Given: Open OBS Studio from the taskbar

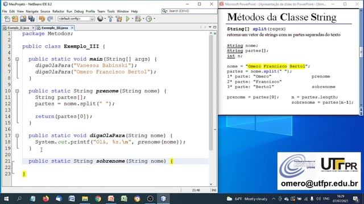Looking at the screenshot, I should [150, 199].
